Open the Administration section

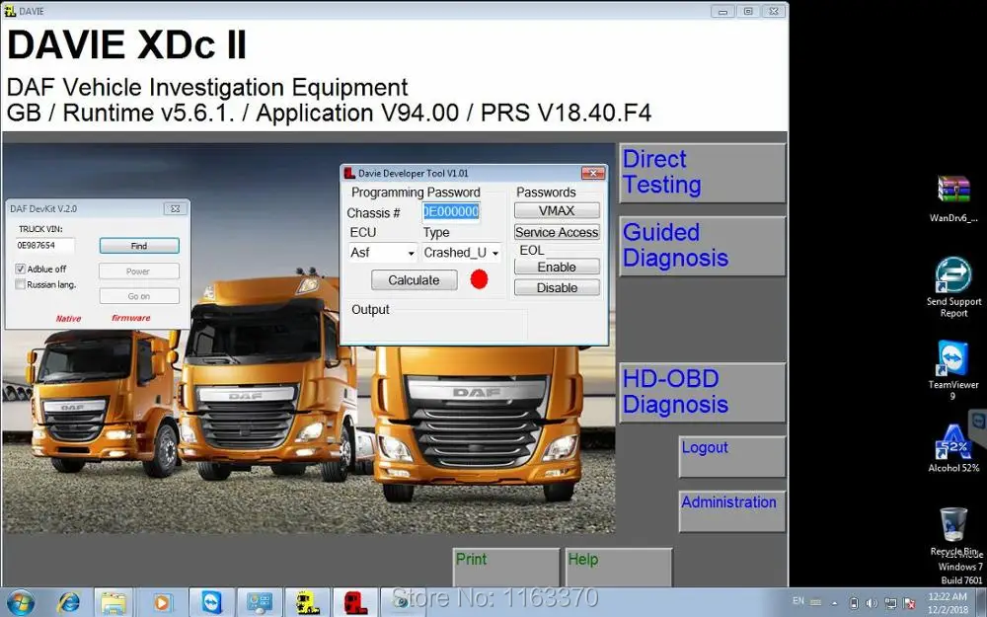tap(732, 511)
